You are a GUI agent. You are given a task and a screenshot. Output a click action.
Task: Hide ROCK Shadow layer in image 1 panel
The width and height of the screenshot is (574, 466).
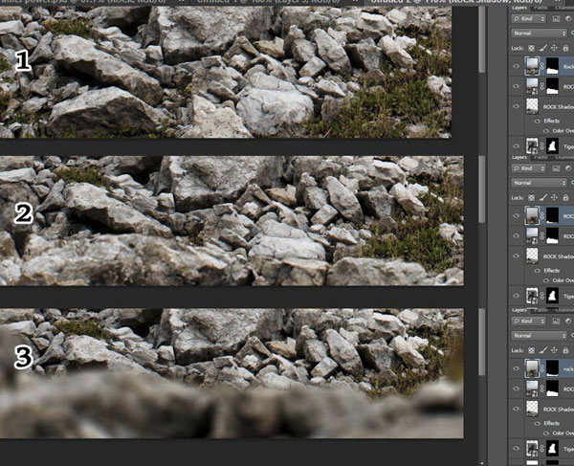(517, 106)
